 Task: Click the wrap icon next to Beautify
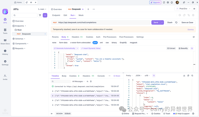(x=192, y=48)
